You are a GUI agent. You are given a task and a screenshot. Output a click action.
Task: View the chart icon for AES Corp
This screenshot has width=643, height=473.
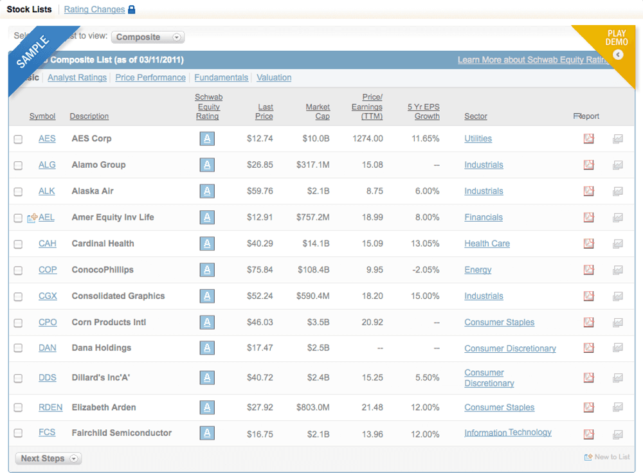pos(617,139)
